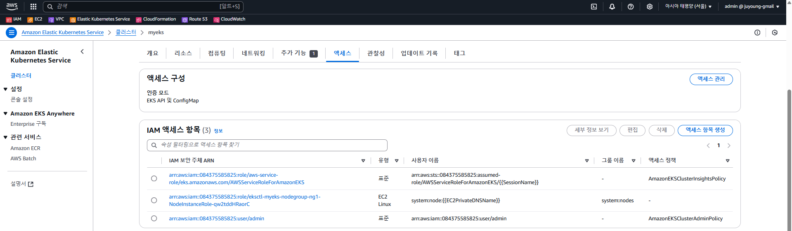The width and height of the screenshot is (792, 231).
Task: Open console settings gear
Action: (x=650, y=7)
